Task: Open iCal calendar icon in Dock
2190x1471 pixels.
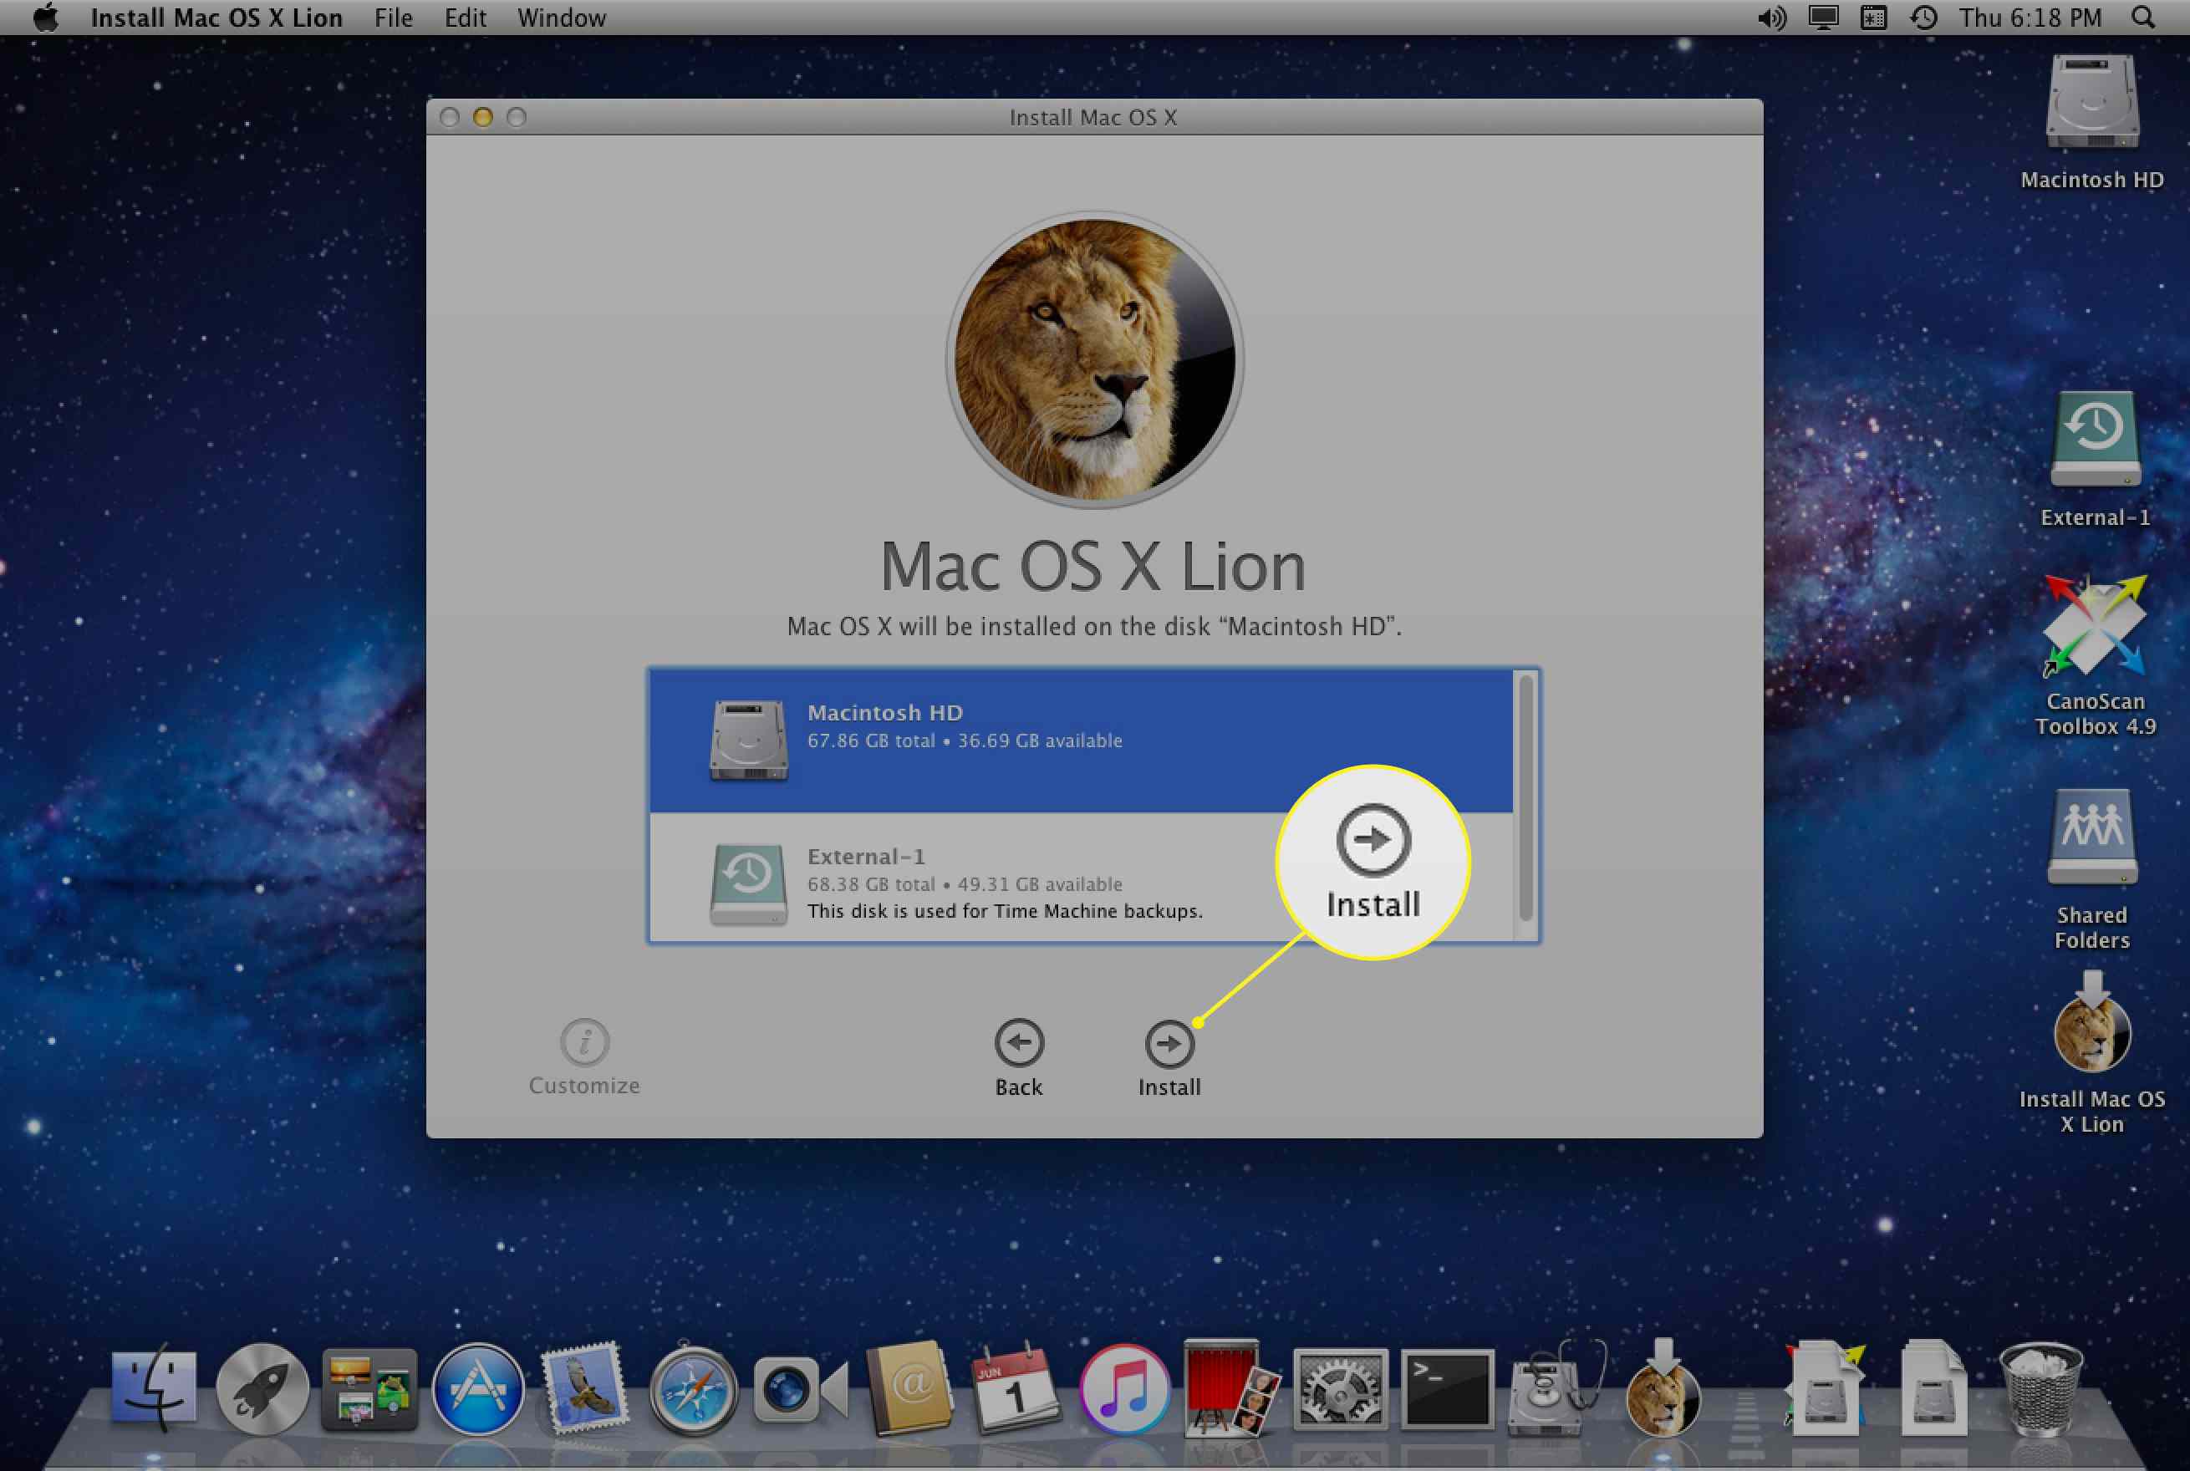Action: (x=1016, y=1390)
